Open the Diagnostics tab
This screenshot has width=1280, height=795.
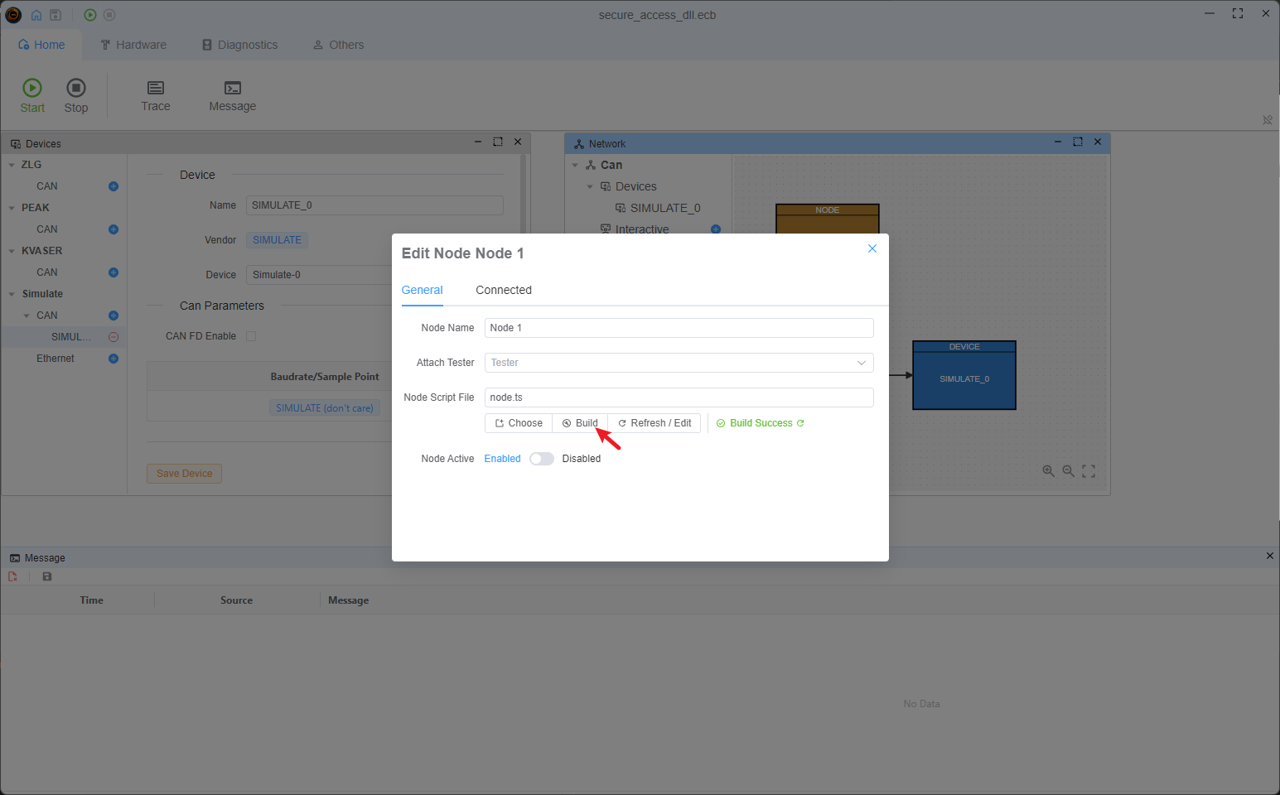pyautogui.click(x=240, y=45)
